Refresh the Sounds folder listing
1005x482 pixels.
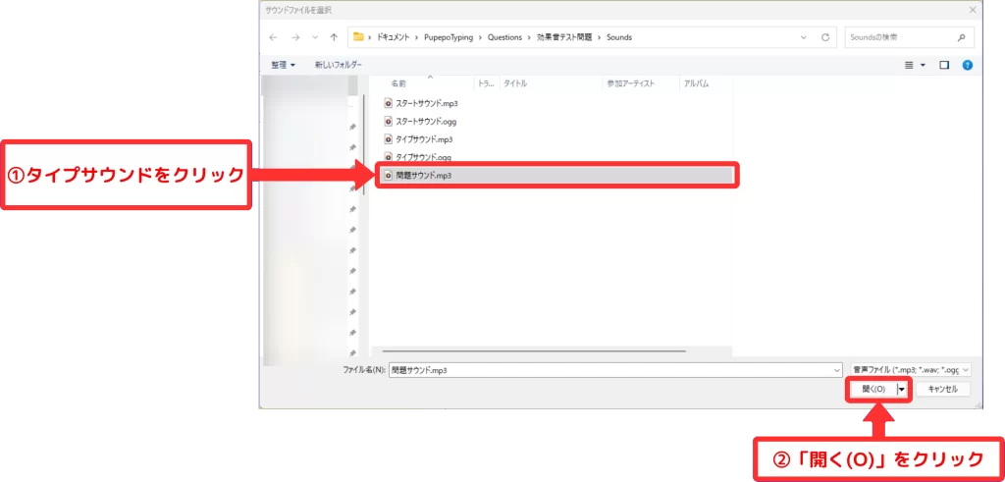click(826, 37)
